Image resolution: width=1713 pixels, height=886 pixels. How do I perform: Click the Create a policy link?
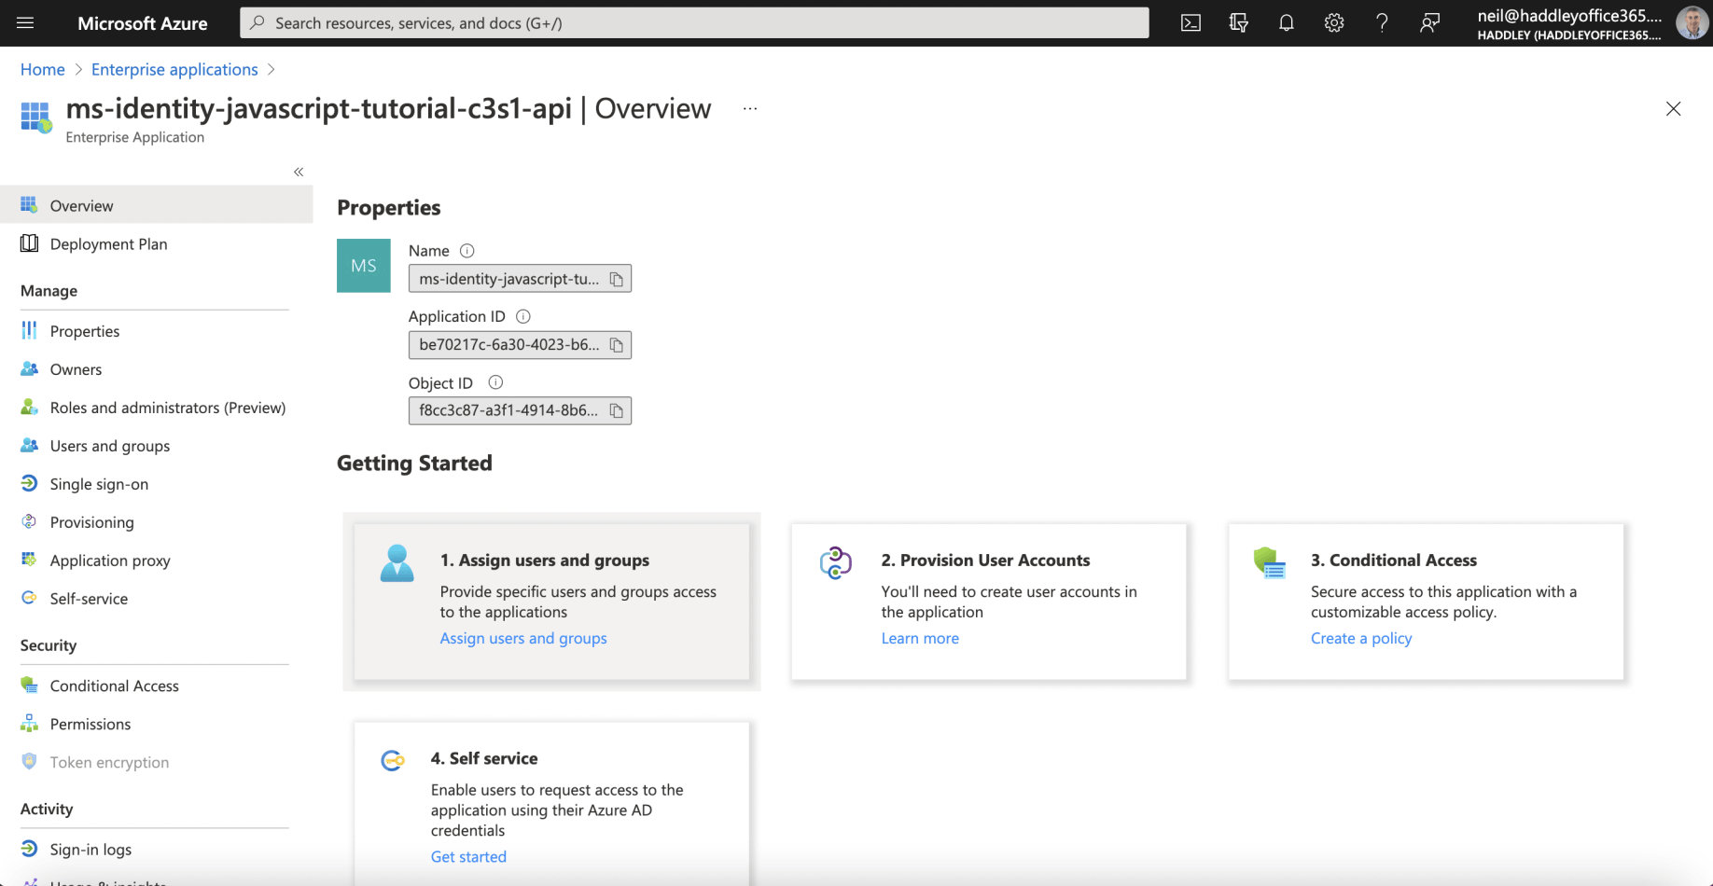coord(1361,638)
